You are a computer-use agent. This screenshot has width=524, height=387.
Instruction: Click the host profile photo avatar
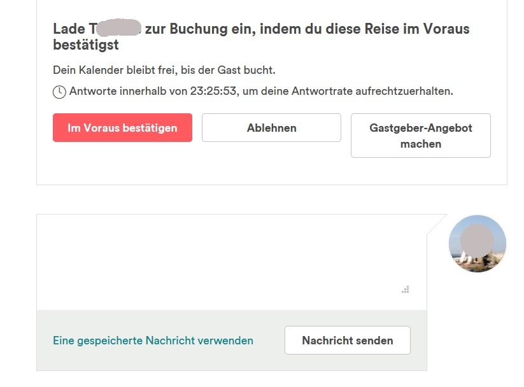[477, 243]
